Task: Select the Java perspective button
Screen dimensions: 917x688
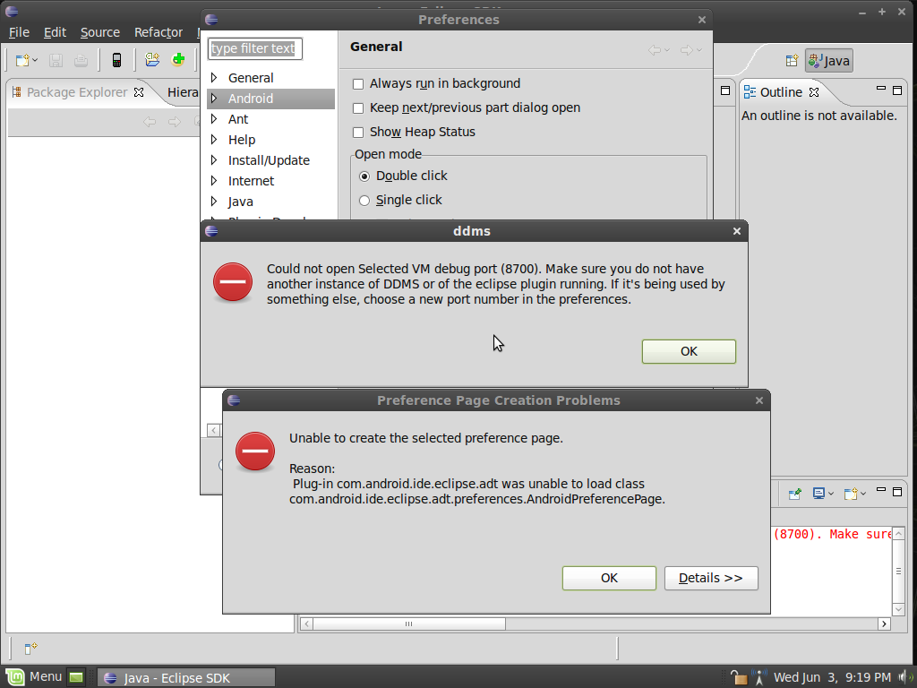Action: pyautogui.click(x=829, y=60)
